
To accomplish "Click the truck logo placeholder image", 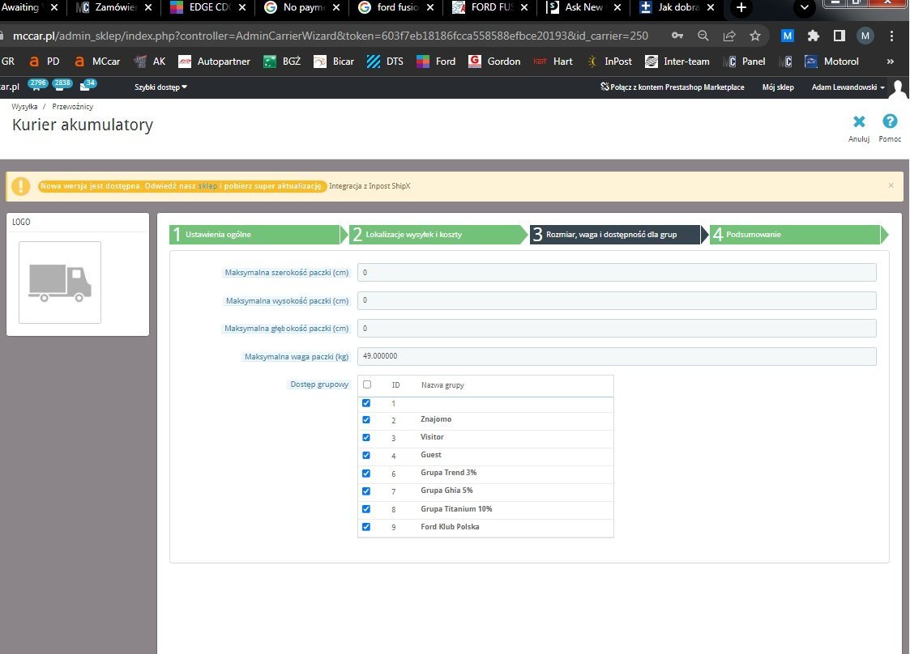I will pos(60,282).
